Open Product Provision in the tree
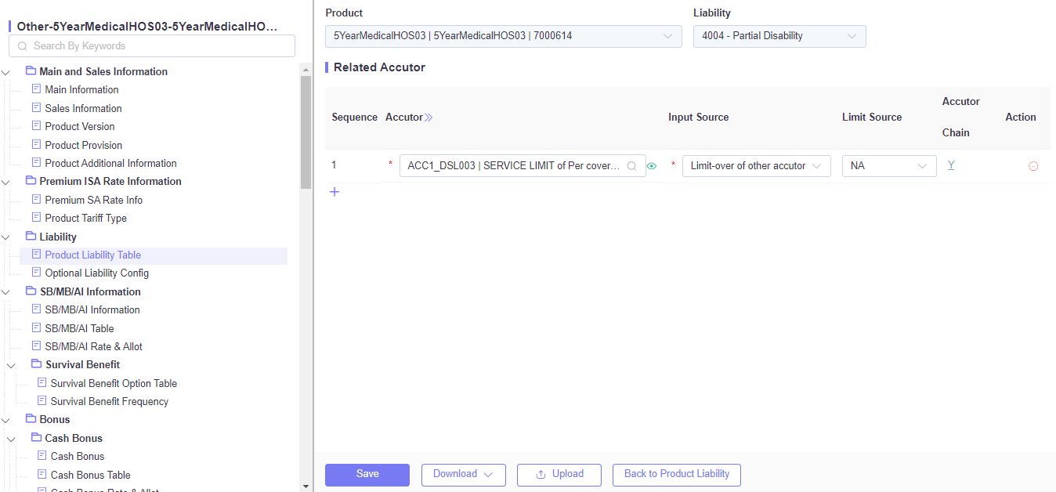 click(83, 145)
